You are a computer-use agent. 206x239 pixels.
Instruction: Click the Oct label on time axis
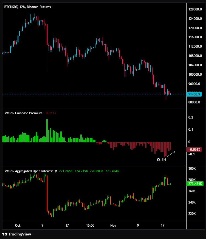(x=18, y=226)
